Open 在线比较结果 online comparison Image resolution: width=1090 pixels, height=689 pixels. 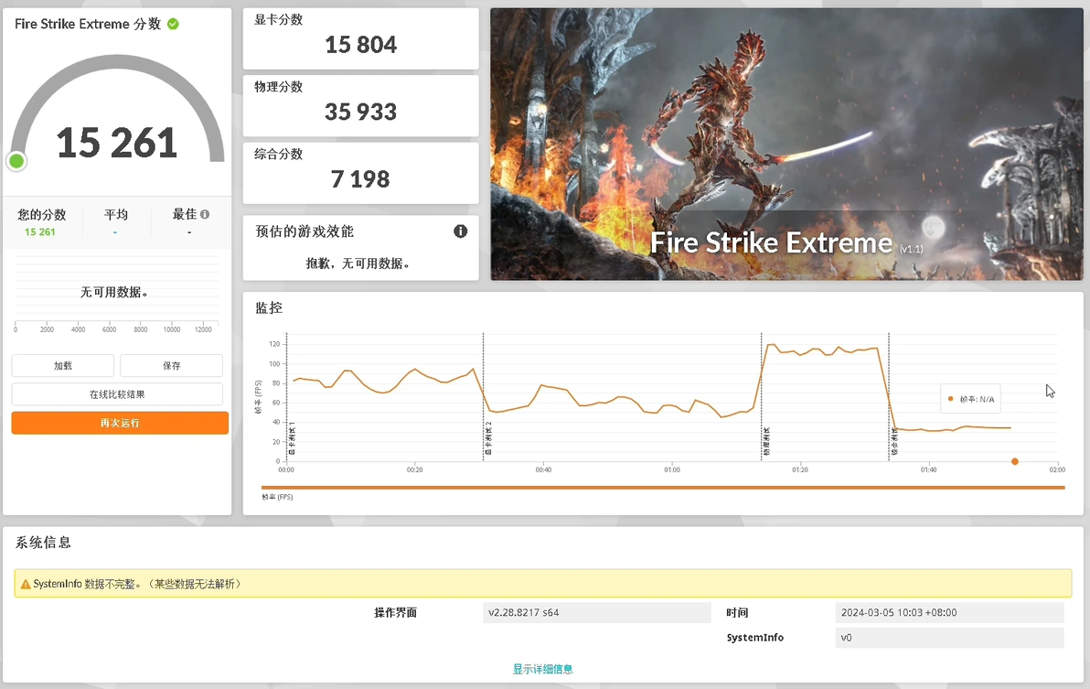click(117, 394)
